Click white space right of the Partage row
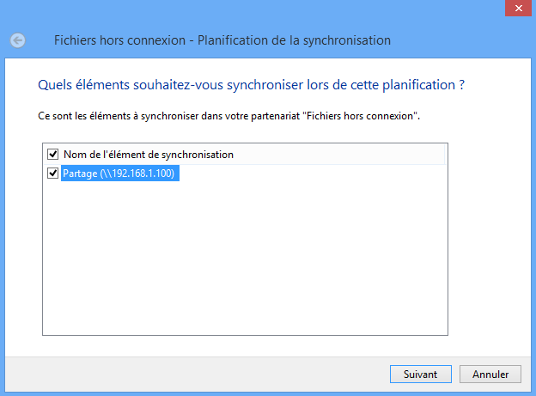536x396 pixels. tap(309, 173)
